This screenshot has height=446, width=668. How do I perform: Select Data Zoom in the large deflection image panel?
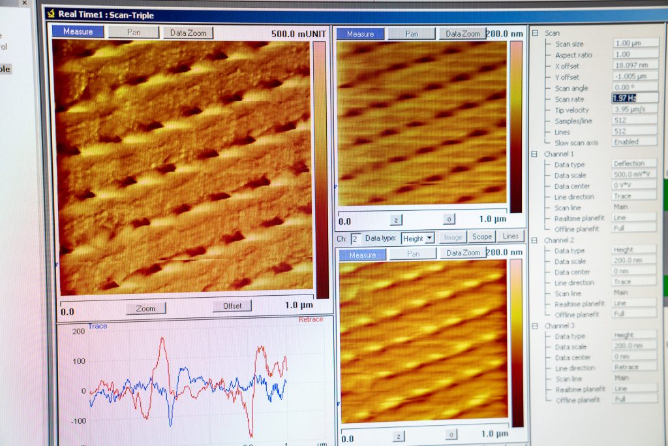(188, 33)
